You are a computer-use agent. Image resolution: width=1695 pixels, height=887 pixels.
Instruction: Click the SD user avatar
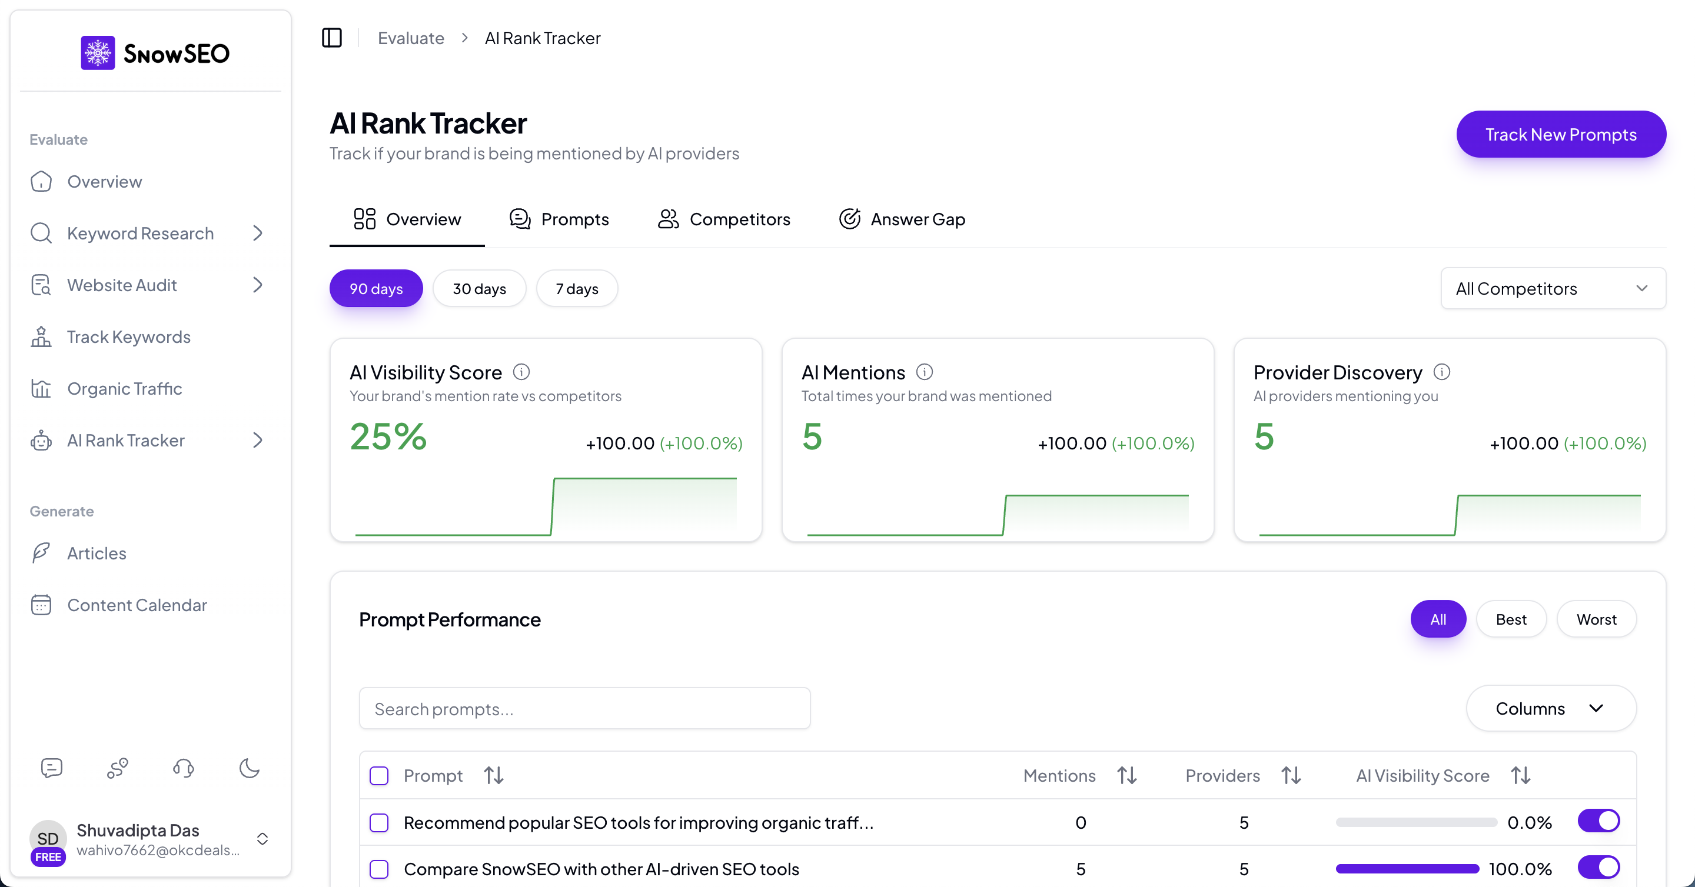(48, 838)
